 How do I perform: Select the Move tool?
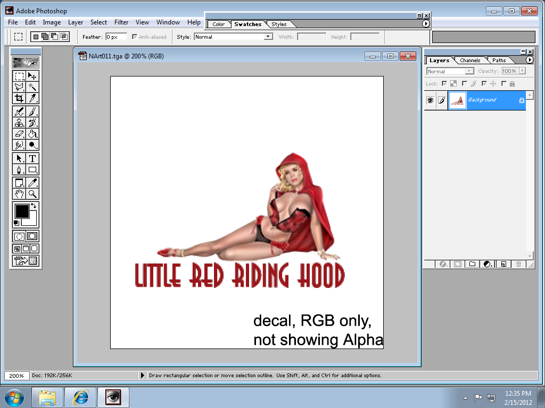(x=32, y=76)
